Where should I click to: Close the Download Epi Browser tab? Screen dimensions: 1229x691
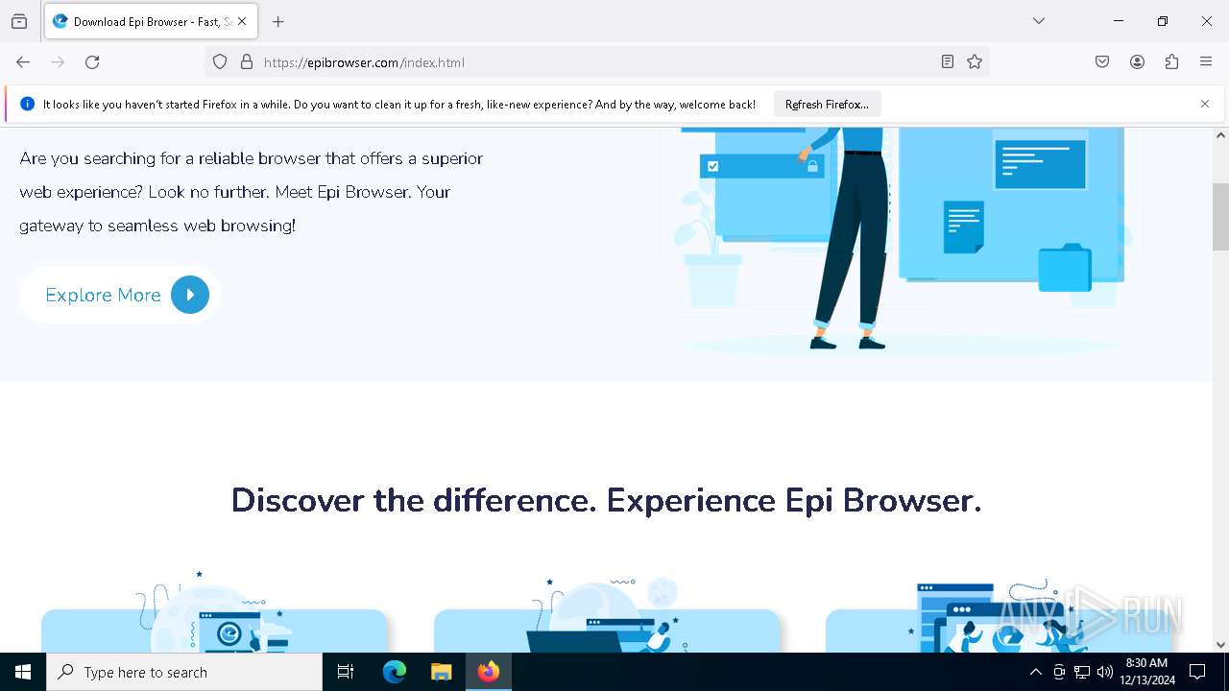click(242, 21)
